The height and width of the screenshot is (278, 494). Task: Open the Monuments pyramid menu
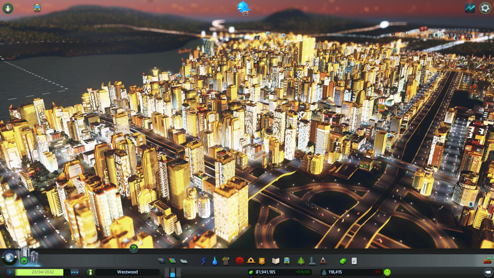click(x=323, y=261)
